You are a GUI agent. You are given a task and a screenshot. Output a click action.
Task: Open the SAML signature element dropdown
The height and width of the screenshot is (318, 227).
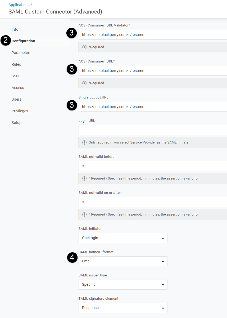pos(123,308)
